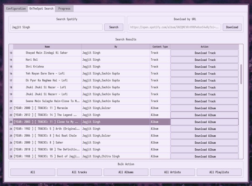Click the All Artists bulk button
Screen dimensions: 252x186
coord(172,172)
